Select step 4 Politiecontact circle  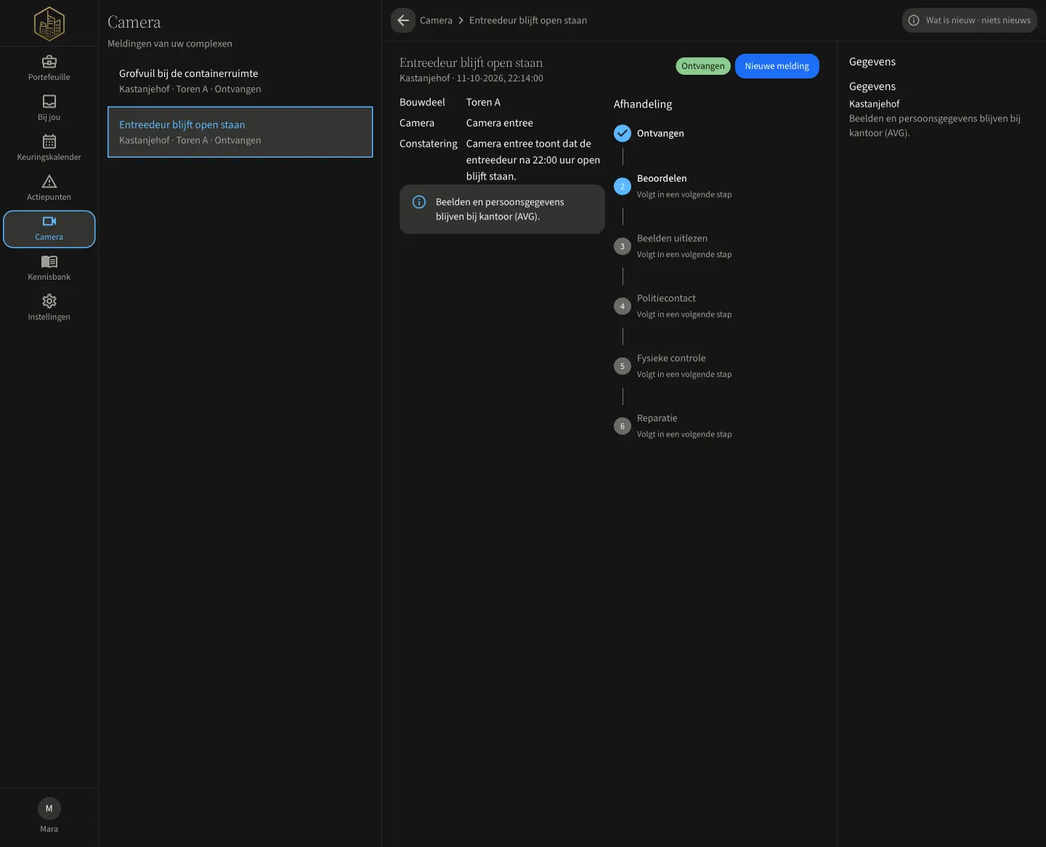(x=623, y=307)
